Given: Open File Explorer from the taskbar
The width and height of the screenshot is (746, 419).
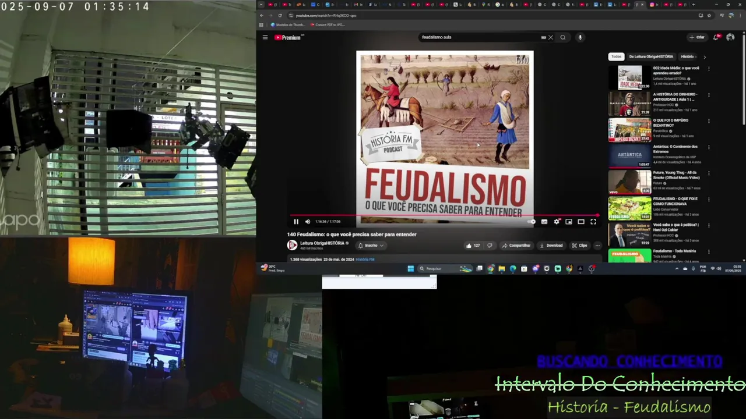Looking at the screenshot, I should [x=502, y=269].
